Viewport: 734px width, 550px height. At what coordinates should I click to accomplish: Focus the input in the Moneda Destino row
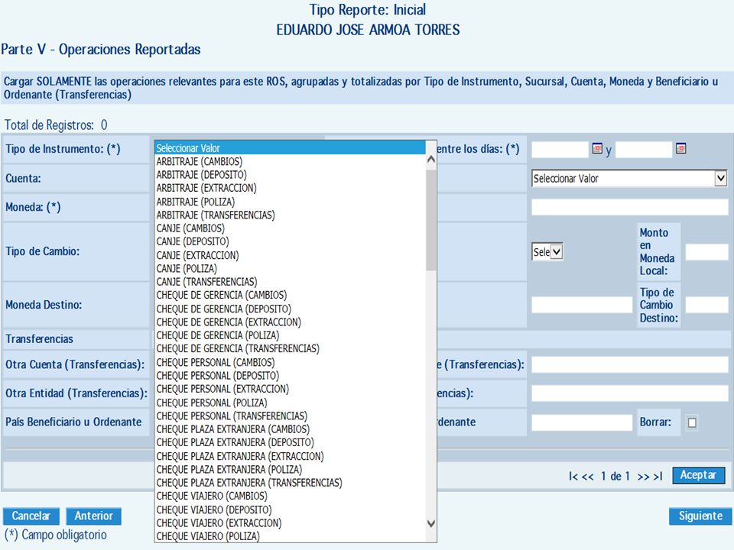pos(582,305)
